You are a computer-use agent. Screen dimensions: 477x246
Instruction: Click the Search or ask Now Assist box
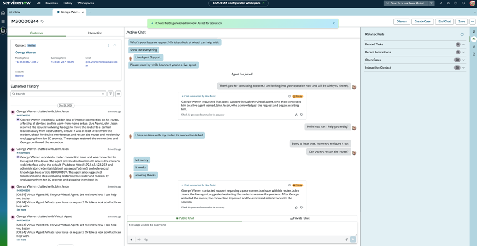point(406,3)
